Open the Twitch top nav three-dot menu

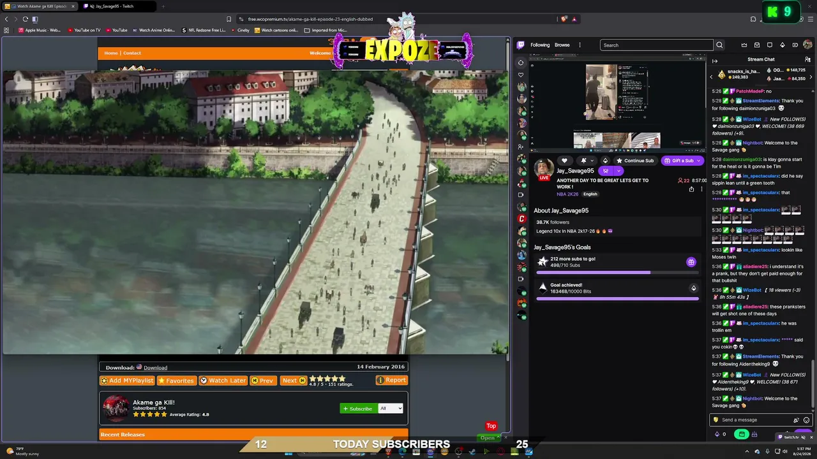580,45
